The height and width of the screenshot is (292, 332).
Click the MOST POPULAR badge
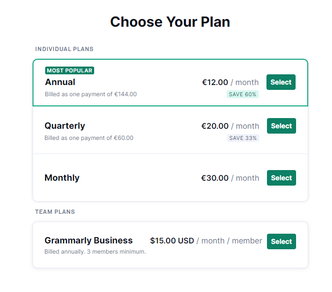(69, 70)
